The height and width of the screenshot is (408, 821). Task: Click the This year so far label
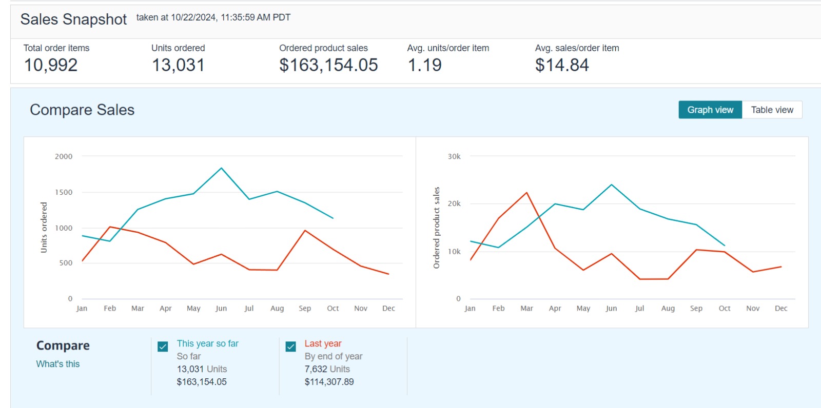click(208, 343)
